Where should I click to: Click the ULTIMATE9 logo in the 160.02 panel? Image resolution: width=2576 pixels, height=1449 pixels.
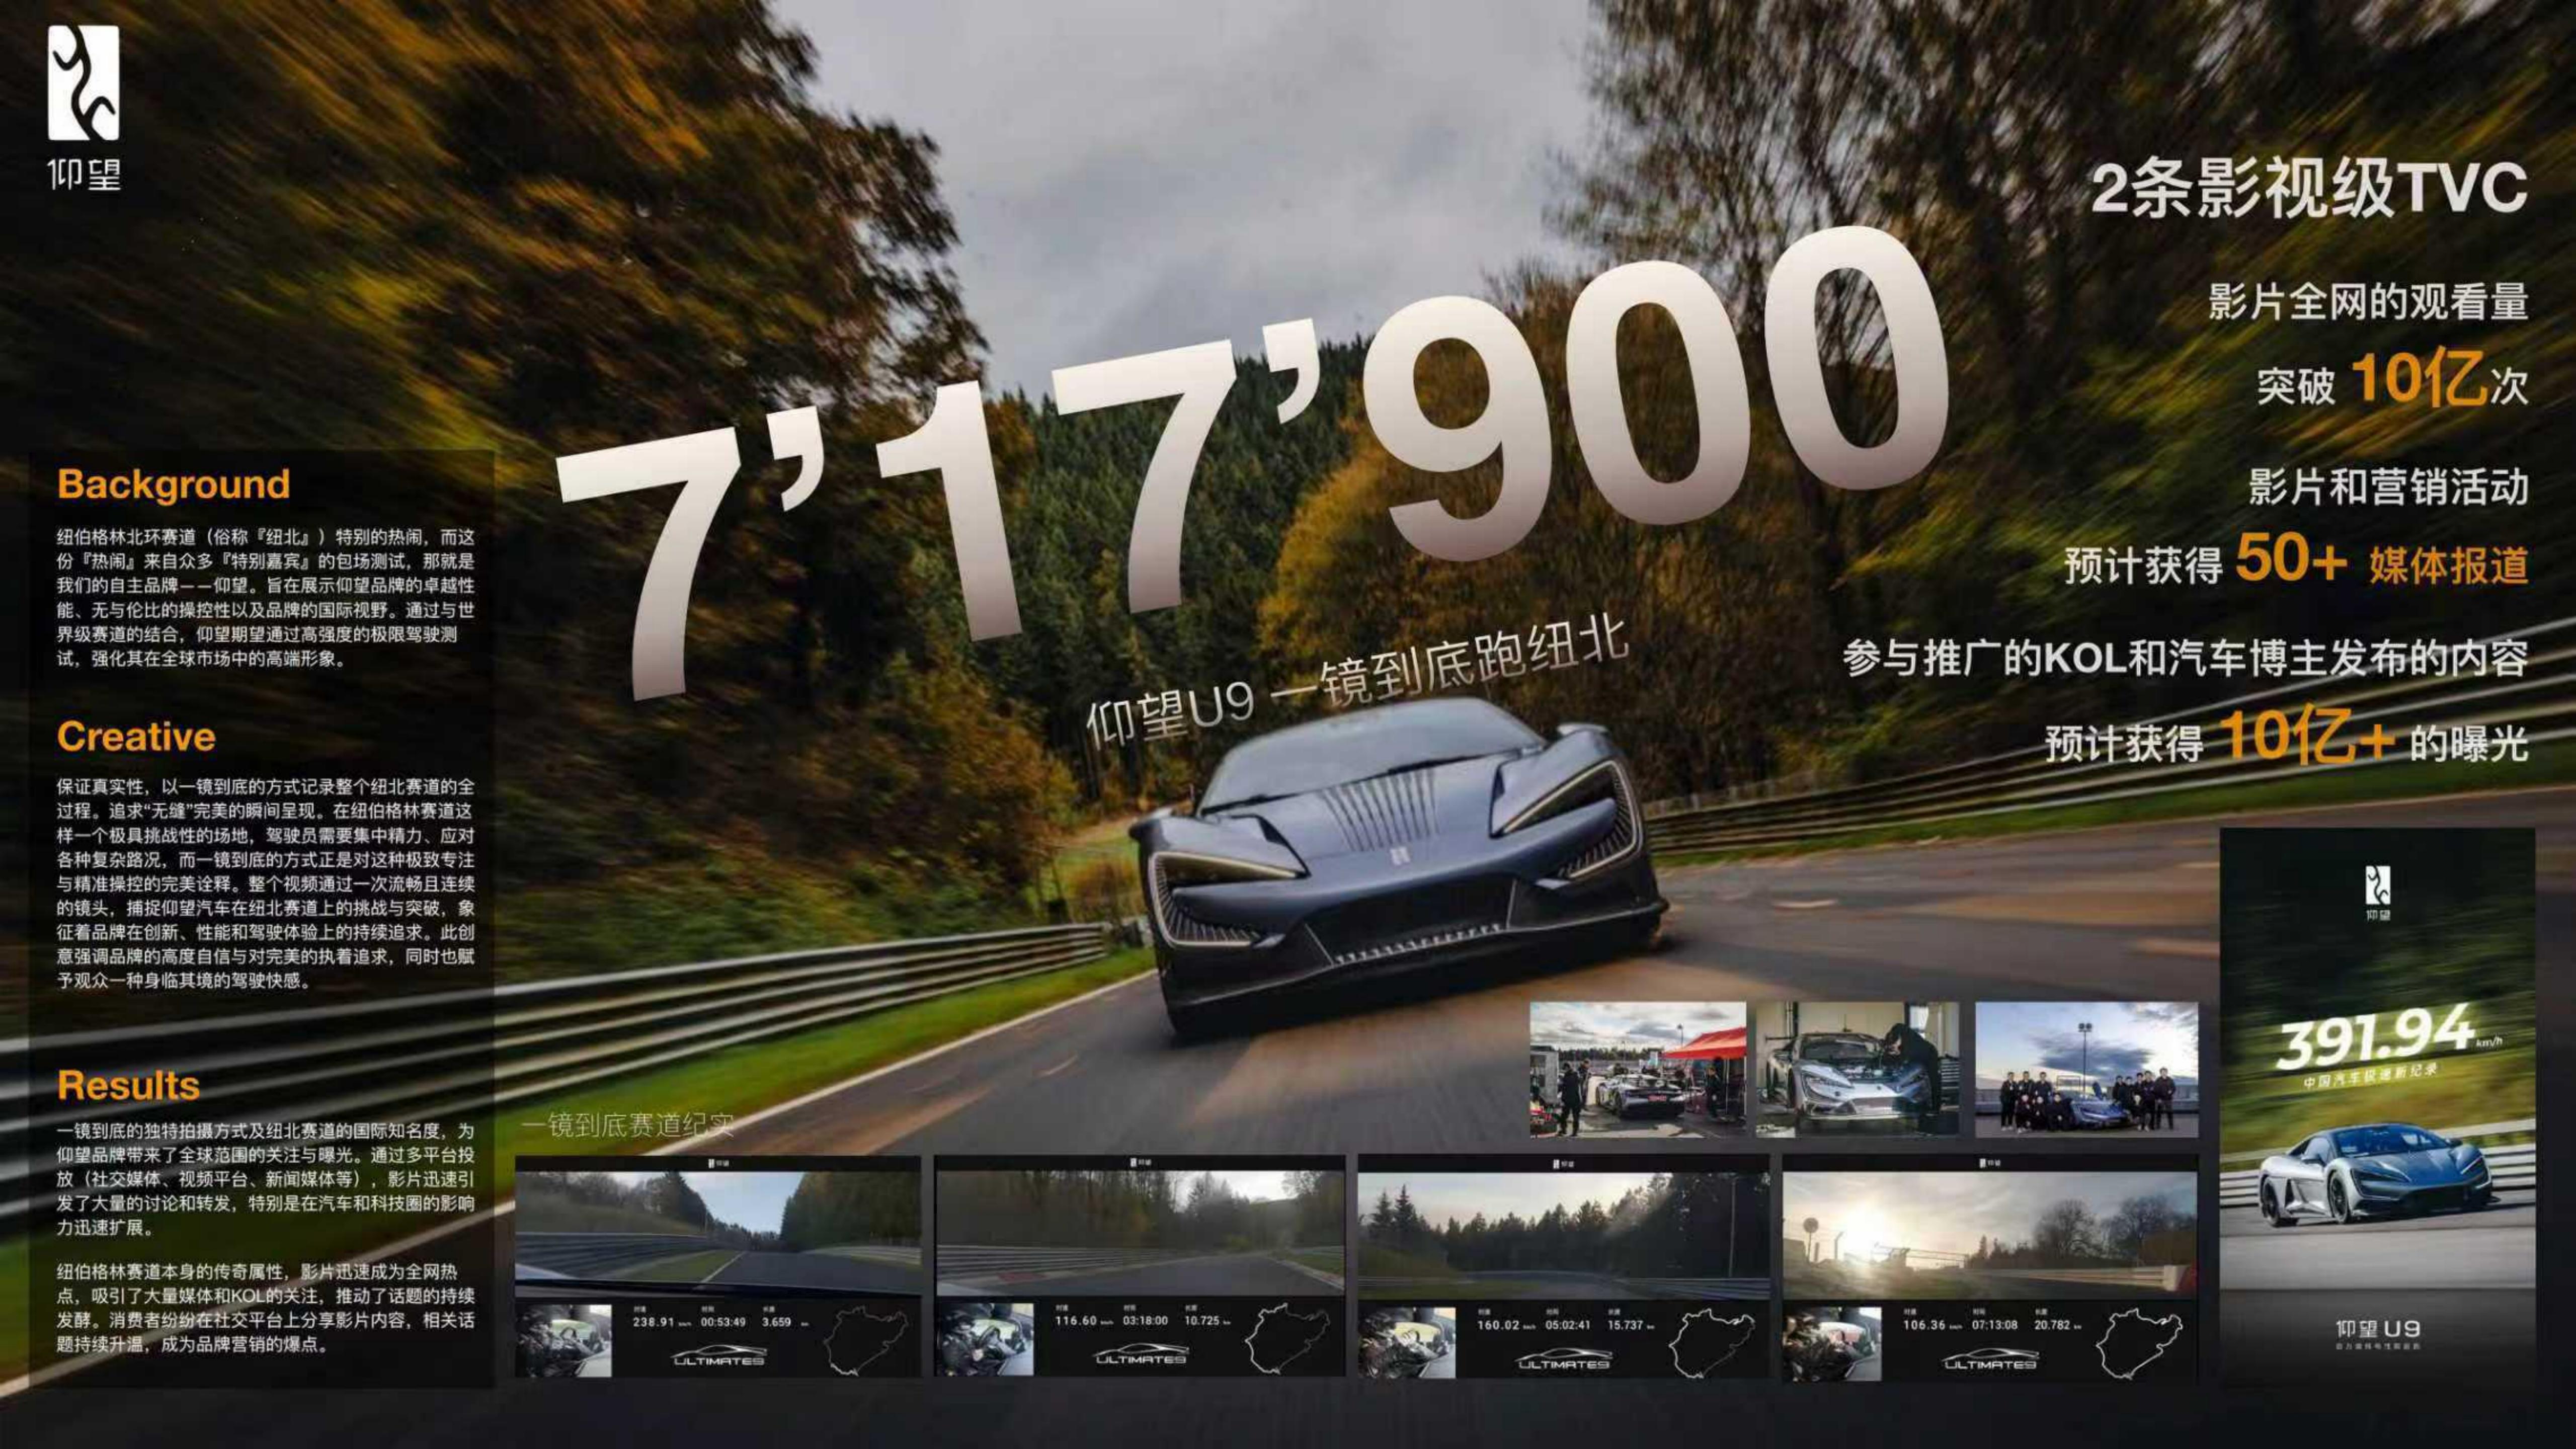(1563, 1358)
